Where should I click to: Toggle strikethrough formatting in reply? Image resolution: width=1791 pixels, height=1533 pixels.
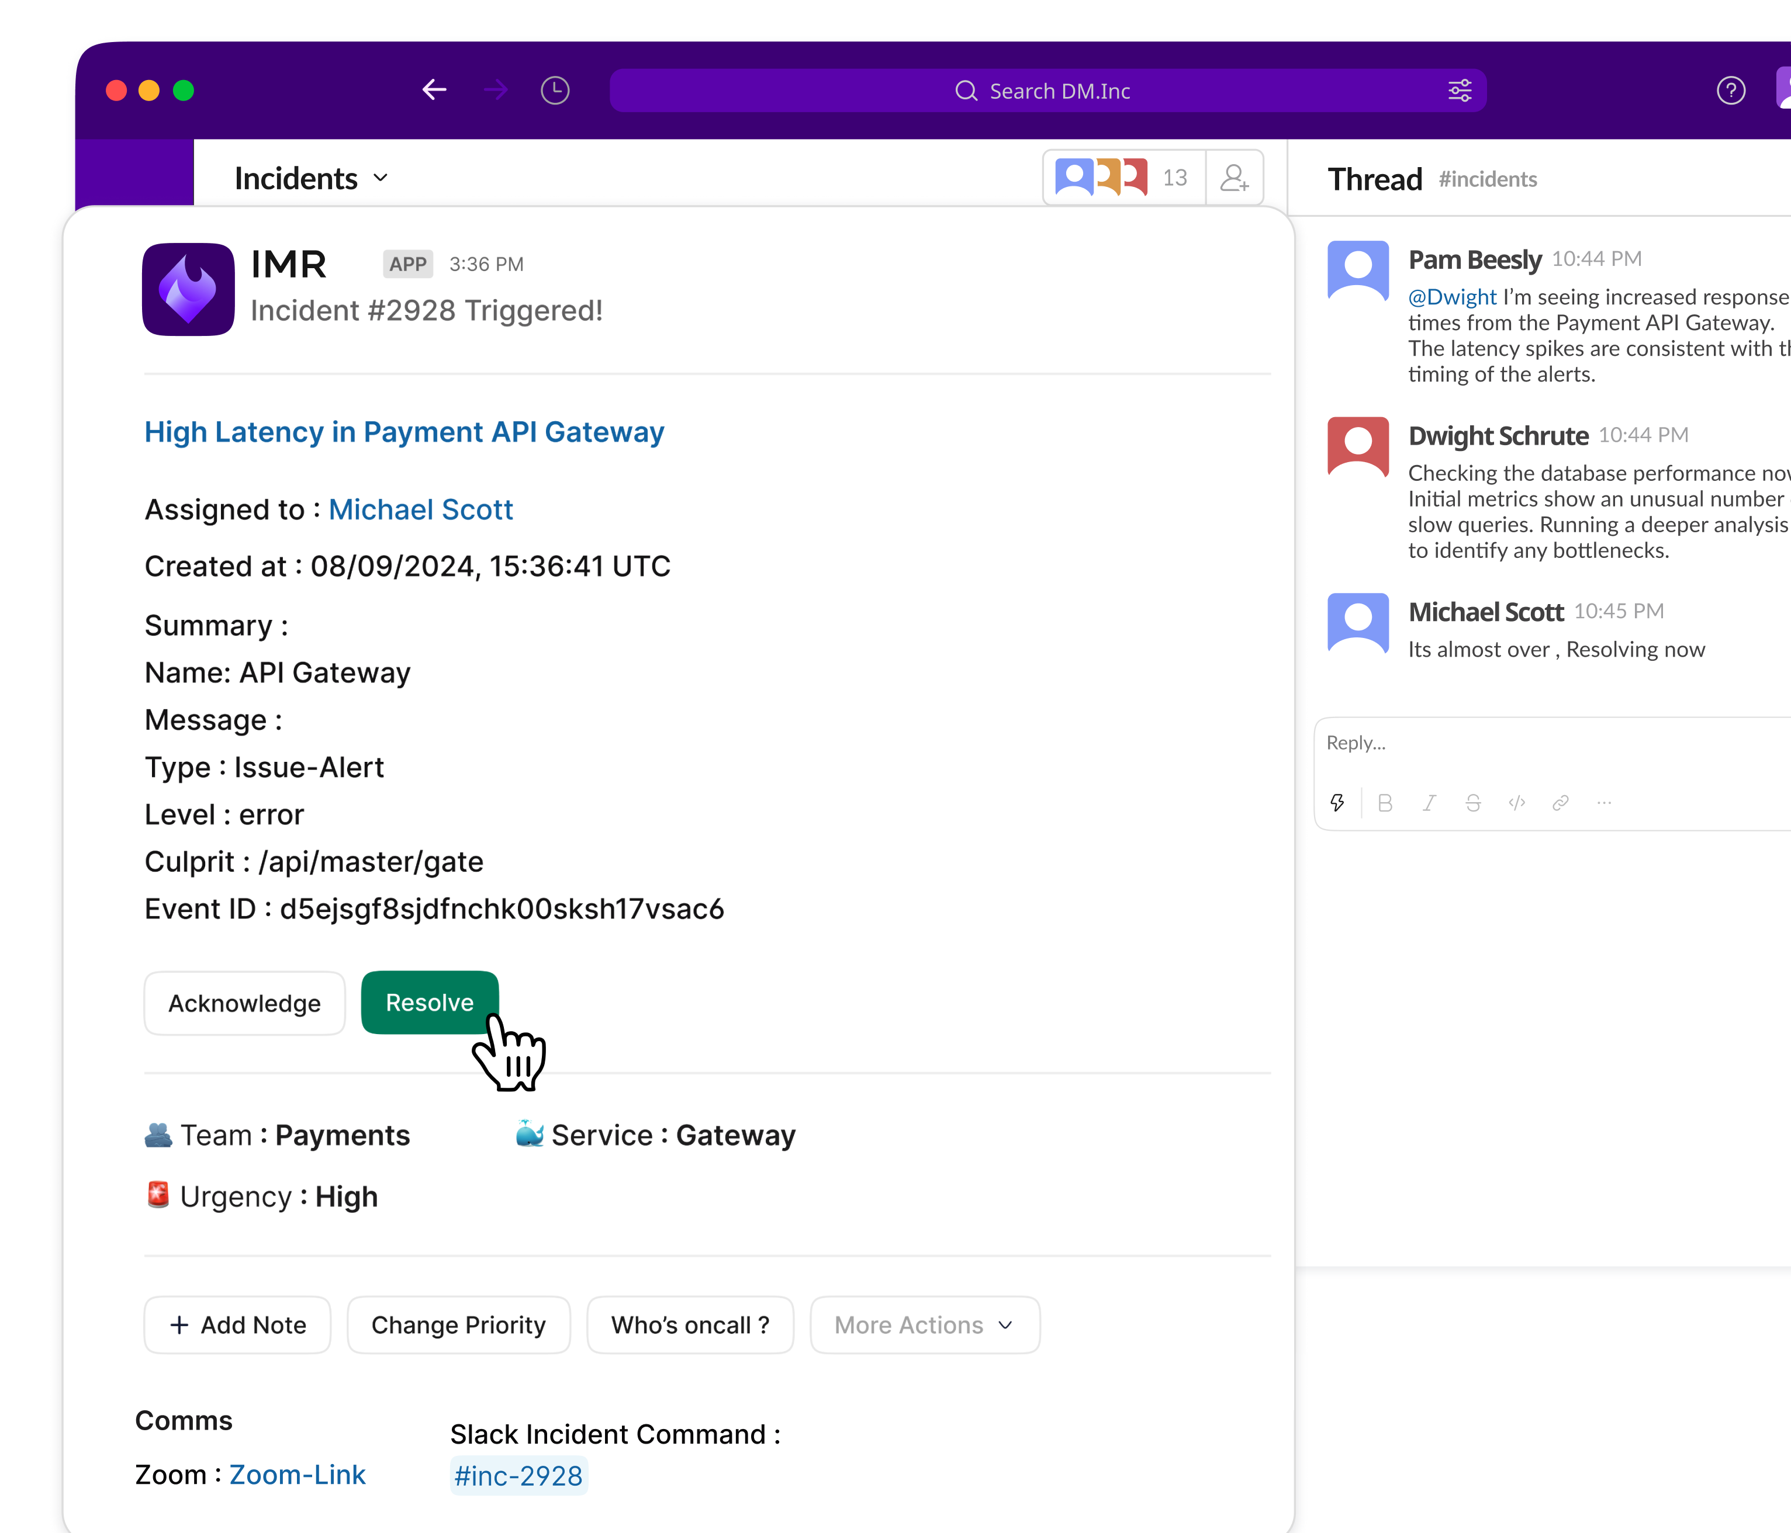pyautogui.click(x=1473, y=803)
